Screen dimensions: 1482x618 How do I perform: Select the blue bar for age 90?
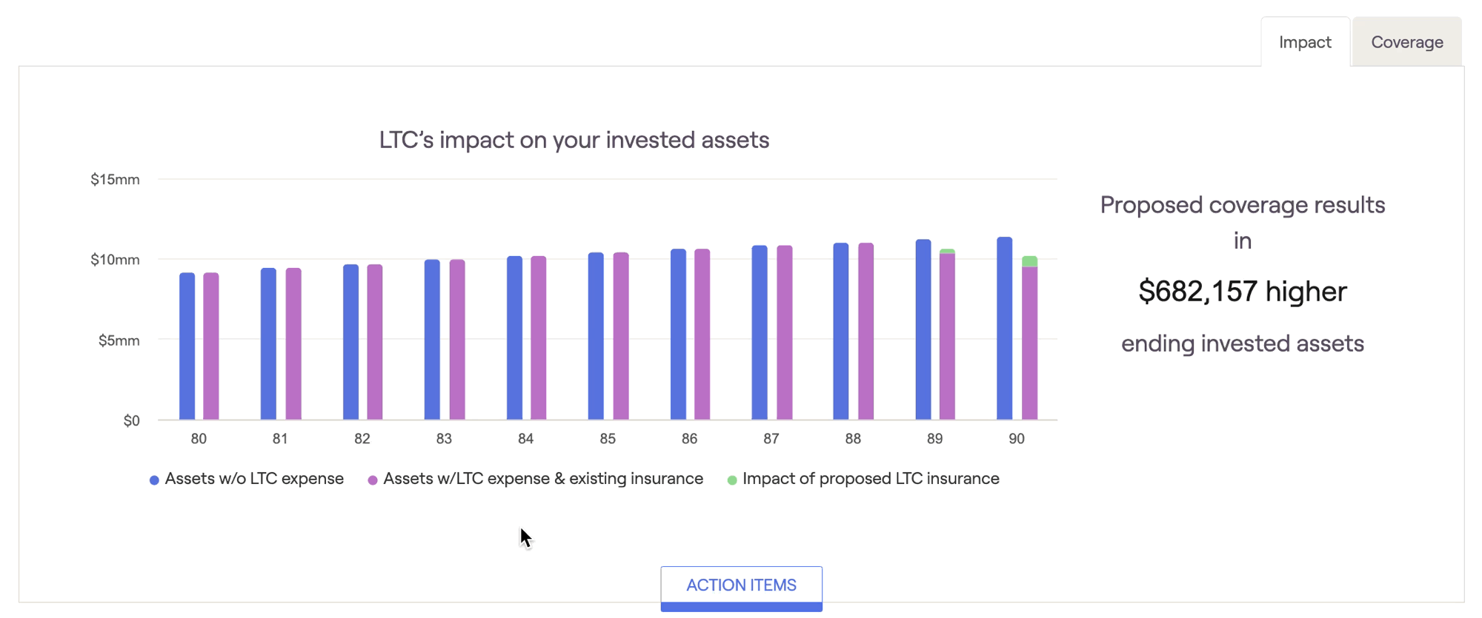(1004, 329)
